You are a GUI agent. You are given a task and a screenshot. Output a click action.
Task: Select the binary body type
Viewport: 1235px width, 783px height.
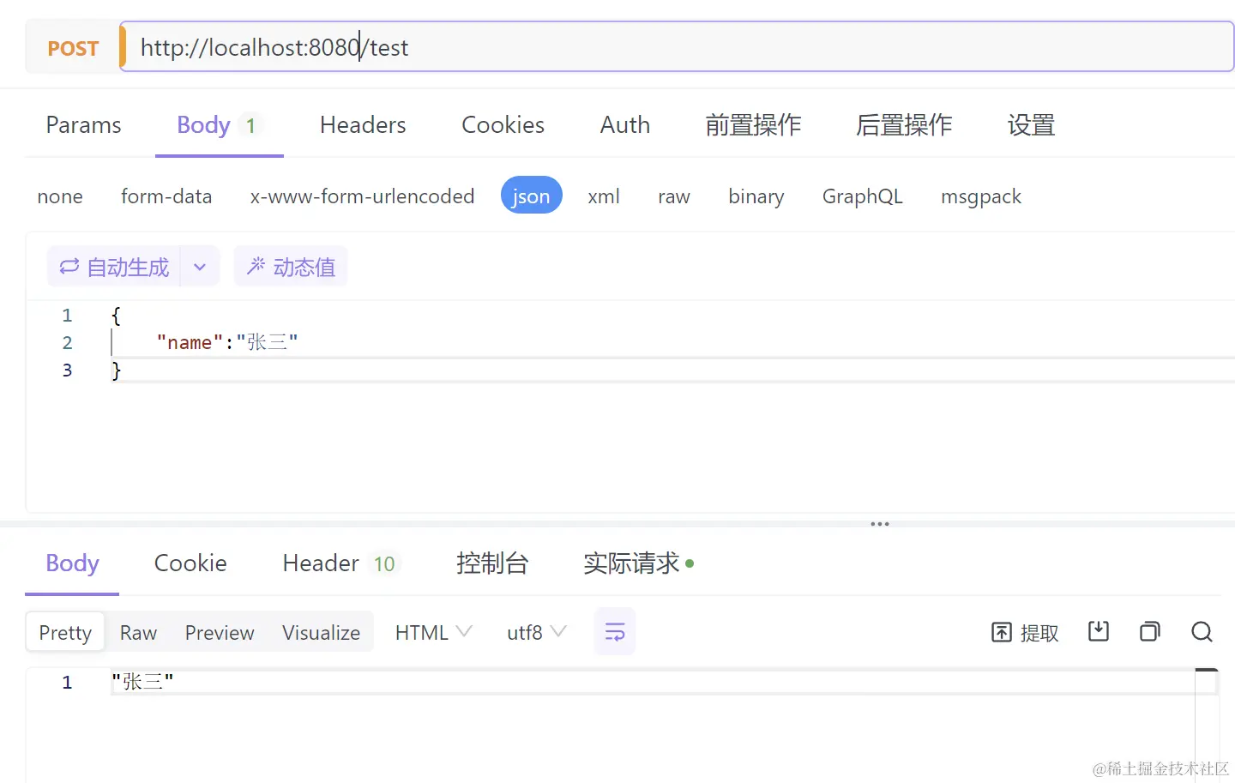(x=756, y=196)
